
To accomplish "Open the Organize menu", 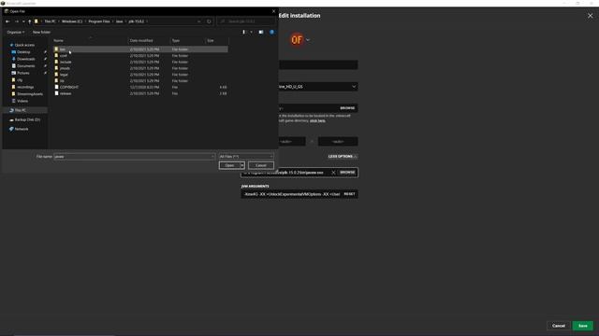I will (16, 32).
